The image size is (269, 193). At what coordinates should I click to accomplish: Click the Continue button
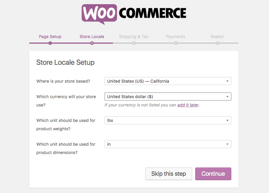pos(213,174)
